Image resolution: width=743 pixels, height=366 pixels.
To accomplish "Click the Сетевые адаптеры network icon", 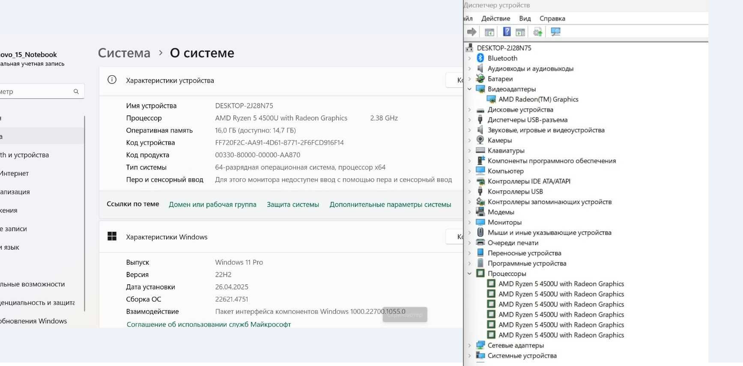I will click(480, 345).
